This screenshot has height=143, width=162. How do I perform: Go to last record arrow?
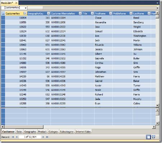(x=47, y=137)
